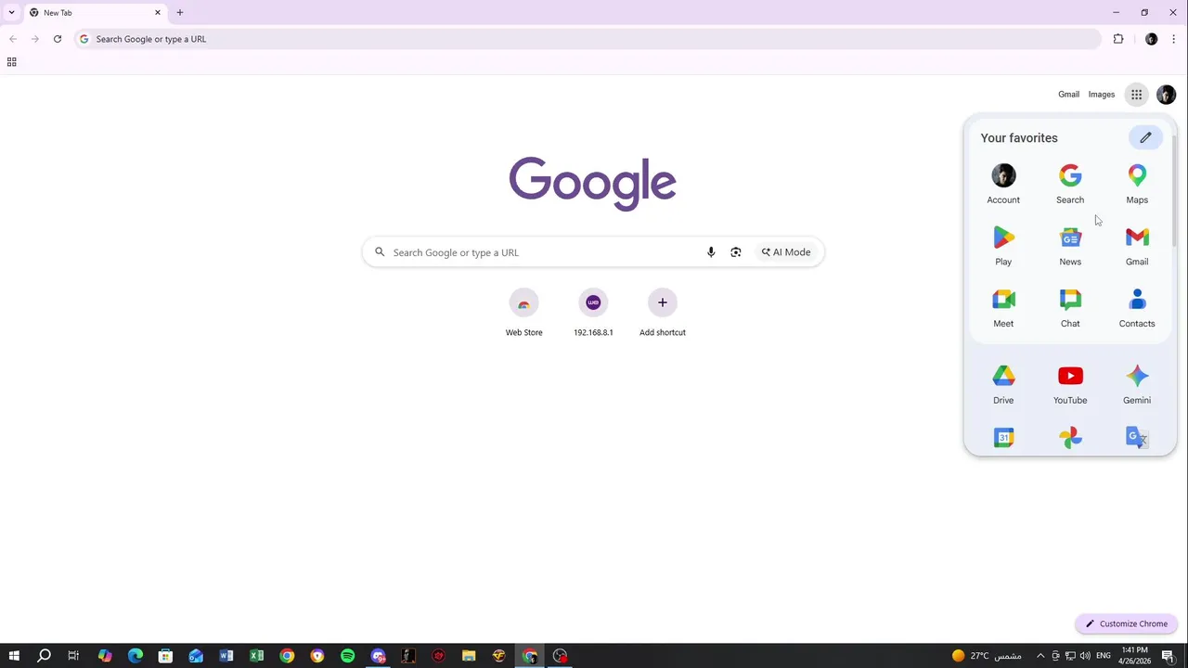
Task: Open Windows taskbar search
Action: [x=44, y=656]
